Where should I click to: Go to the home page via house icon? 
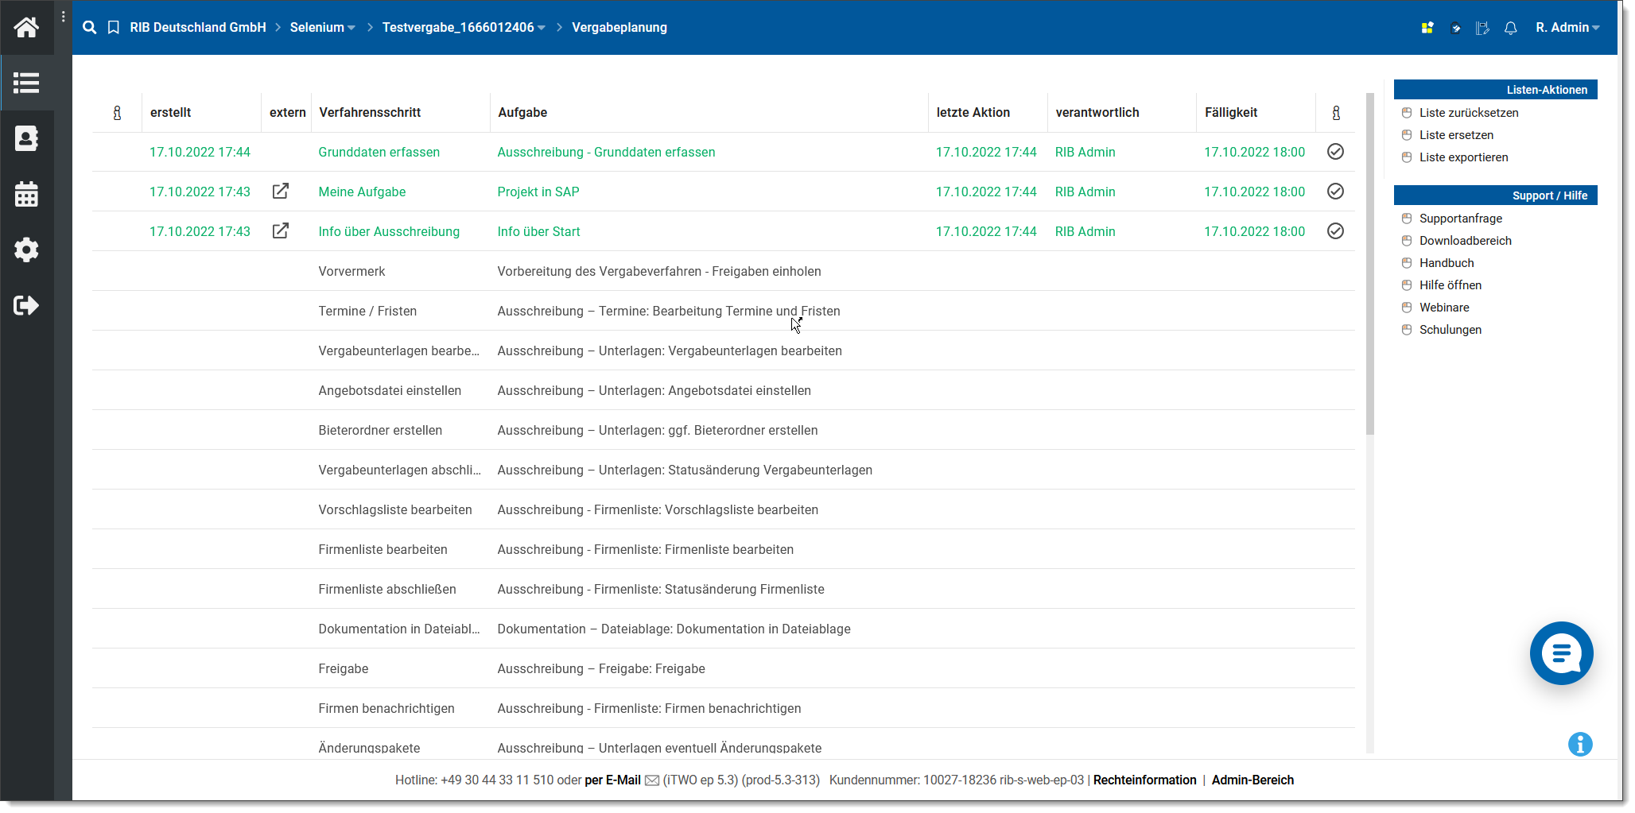26,27
